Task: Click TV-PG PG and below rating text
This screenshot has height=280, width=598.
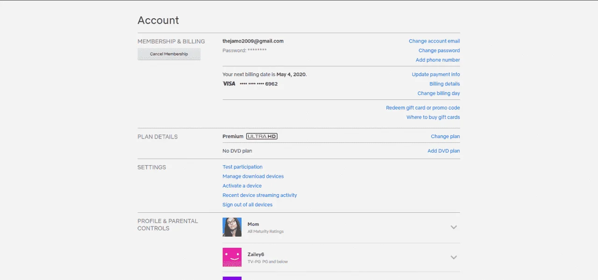Action: tap(268, 262)
